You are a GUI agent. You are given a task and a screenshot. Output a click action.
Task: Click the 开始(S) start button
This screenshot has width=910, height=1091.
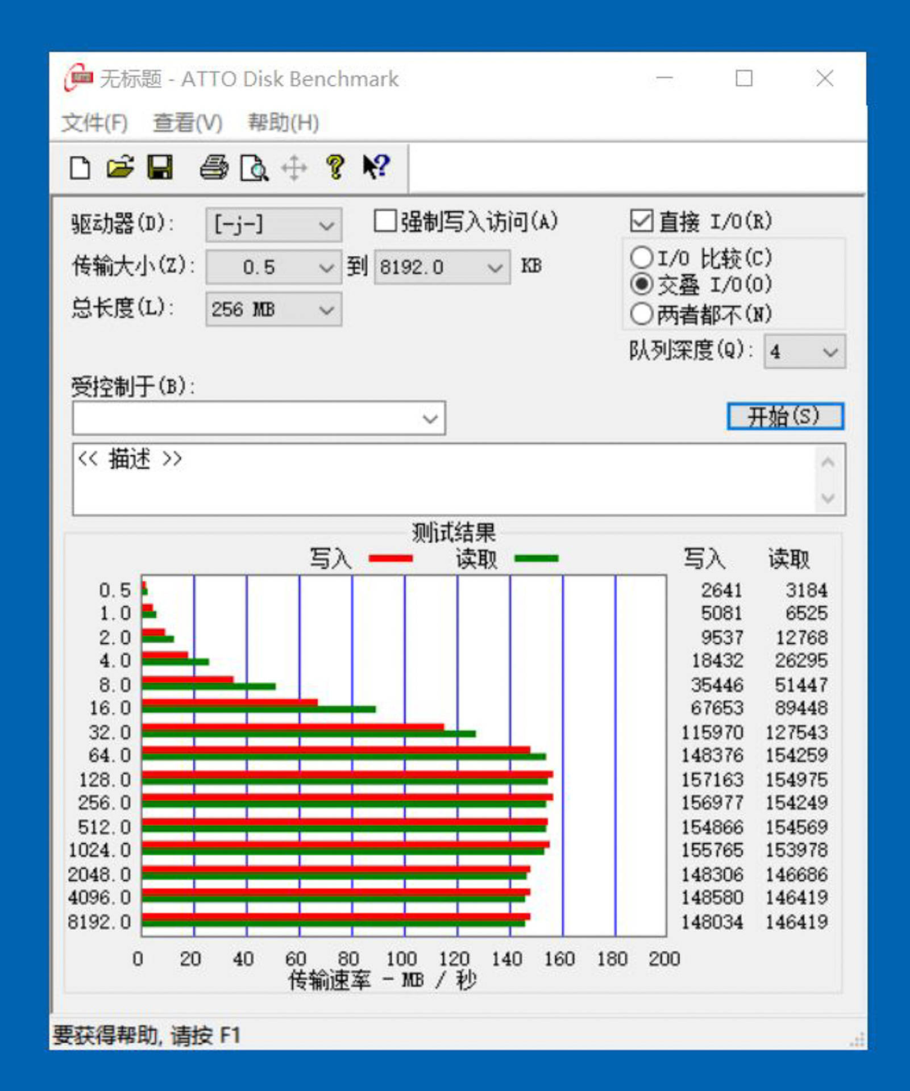pyautogui.click(x=785, y=416)
